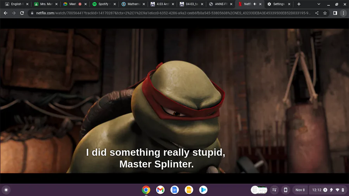Screen dimensions: 349x196
Task: Open Google Slides from the shelf
Action: pos(189,190)
